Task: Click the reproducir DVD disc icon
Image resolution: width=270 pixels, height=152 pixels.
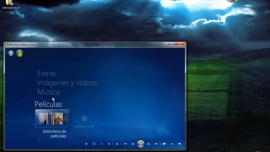Action: [x=84, y=118]
